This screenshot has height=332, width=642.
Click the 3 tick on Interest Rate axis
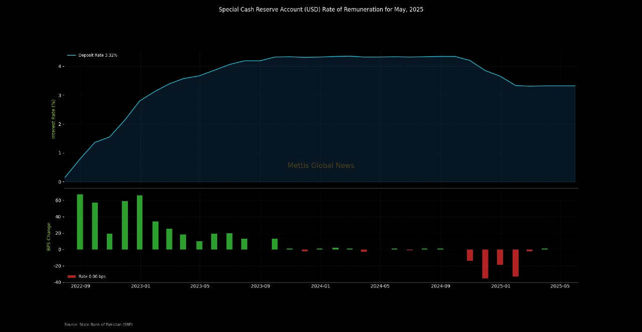coord(59,95)
